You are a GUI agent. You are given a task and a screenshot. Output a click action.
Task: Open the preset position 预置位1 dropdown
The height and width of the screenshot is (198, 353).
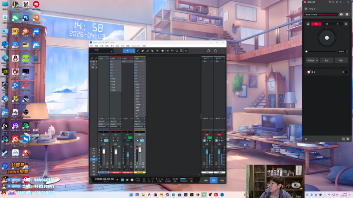[312, 60]
